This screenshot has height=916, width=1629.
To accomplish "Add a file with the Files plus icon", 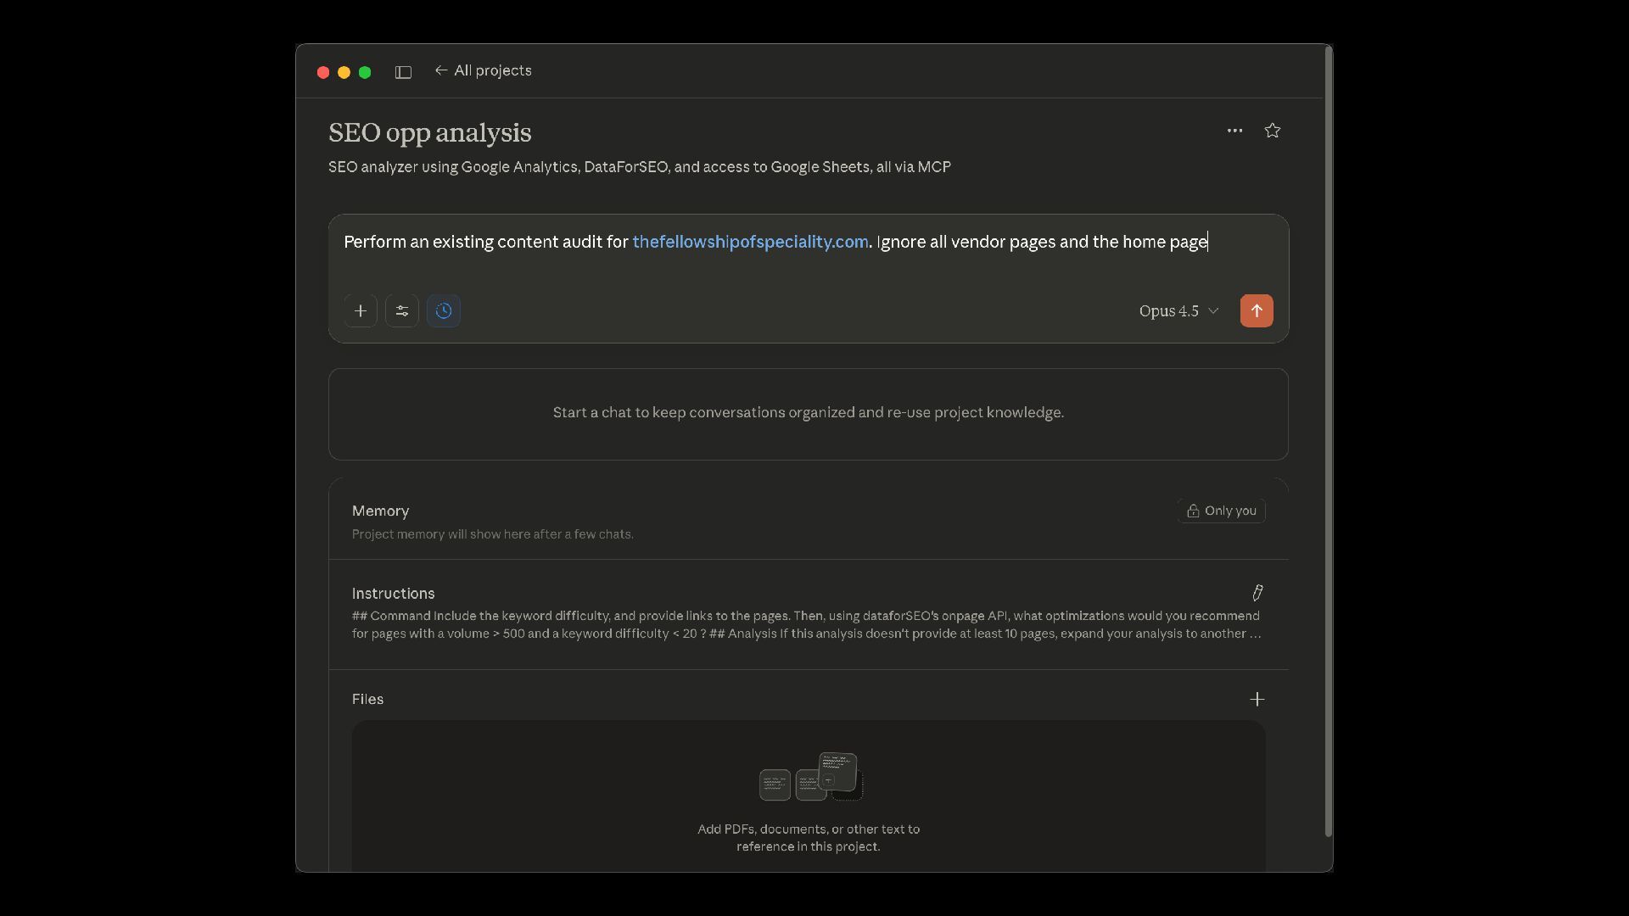I will tap(1257, 699).
